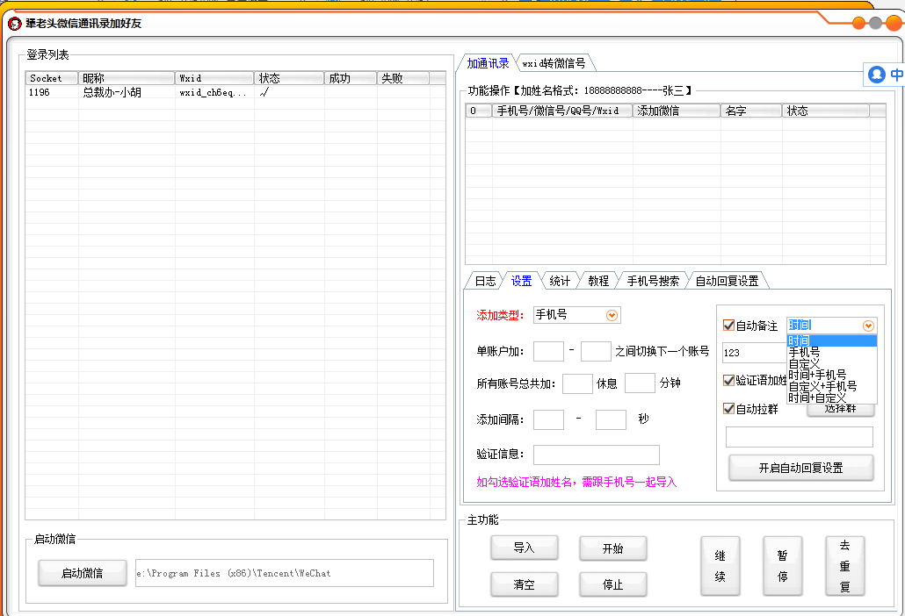
Task: Click the app logo icon in title bar
Action: (x=14, y=24)
